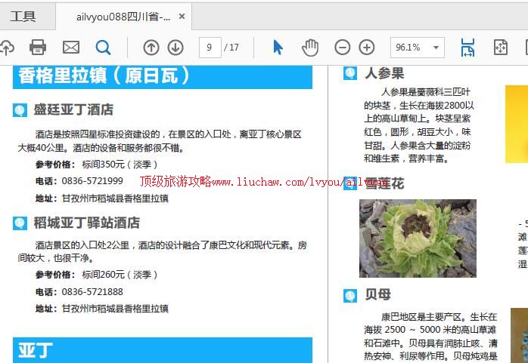Zoom in with plus button
The width and height of the screenshot is (528, 363).
pos(367,48)
